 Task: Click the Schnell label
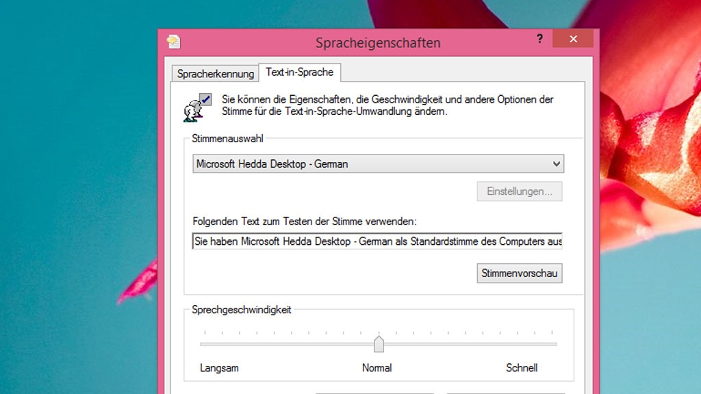pos(522,368)
